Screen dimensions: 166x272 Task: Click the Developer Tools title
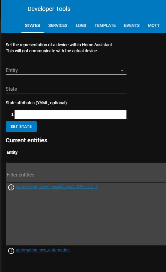[x=49, y=9]
